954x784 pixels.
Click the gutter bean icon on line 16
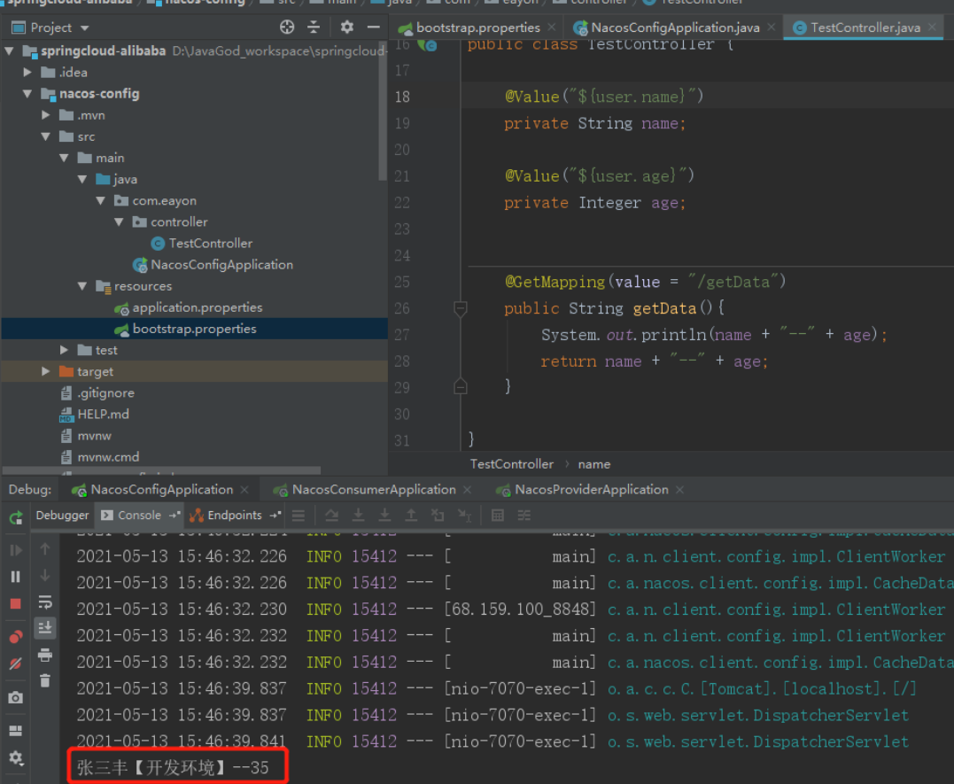pos(428,45)
